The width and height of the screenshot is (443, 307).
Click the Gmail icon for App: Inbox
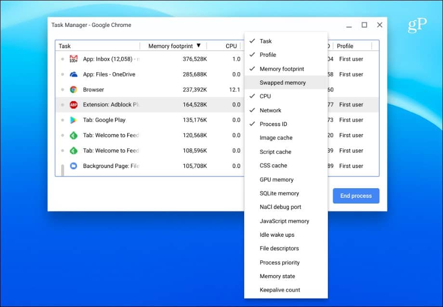[74, 59]
